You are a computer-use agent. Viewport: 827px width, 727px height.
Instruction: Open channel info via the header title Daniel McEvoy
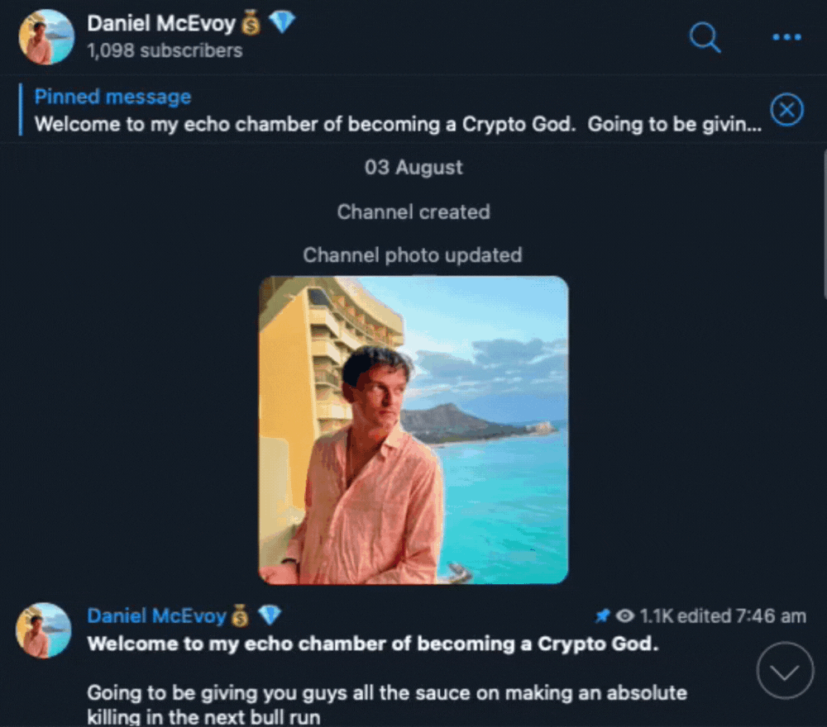coord(161,24)
